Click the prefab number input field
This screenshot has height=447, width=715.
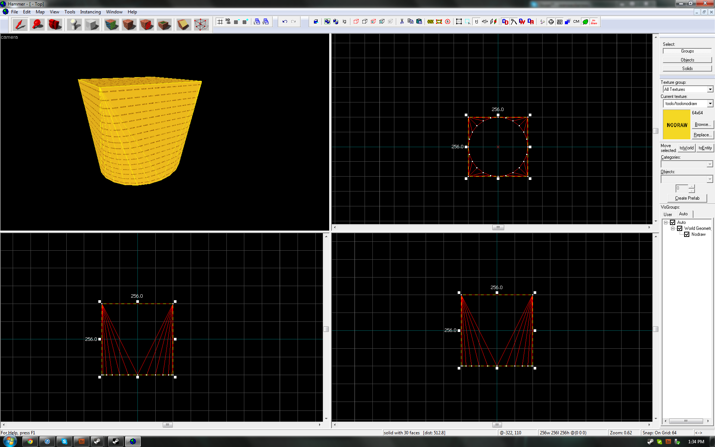point(682,188)
